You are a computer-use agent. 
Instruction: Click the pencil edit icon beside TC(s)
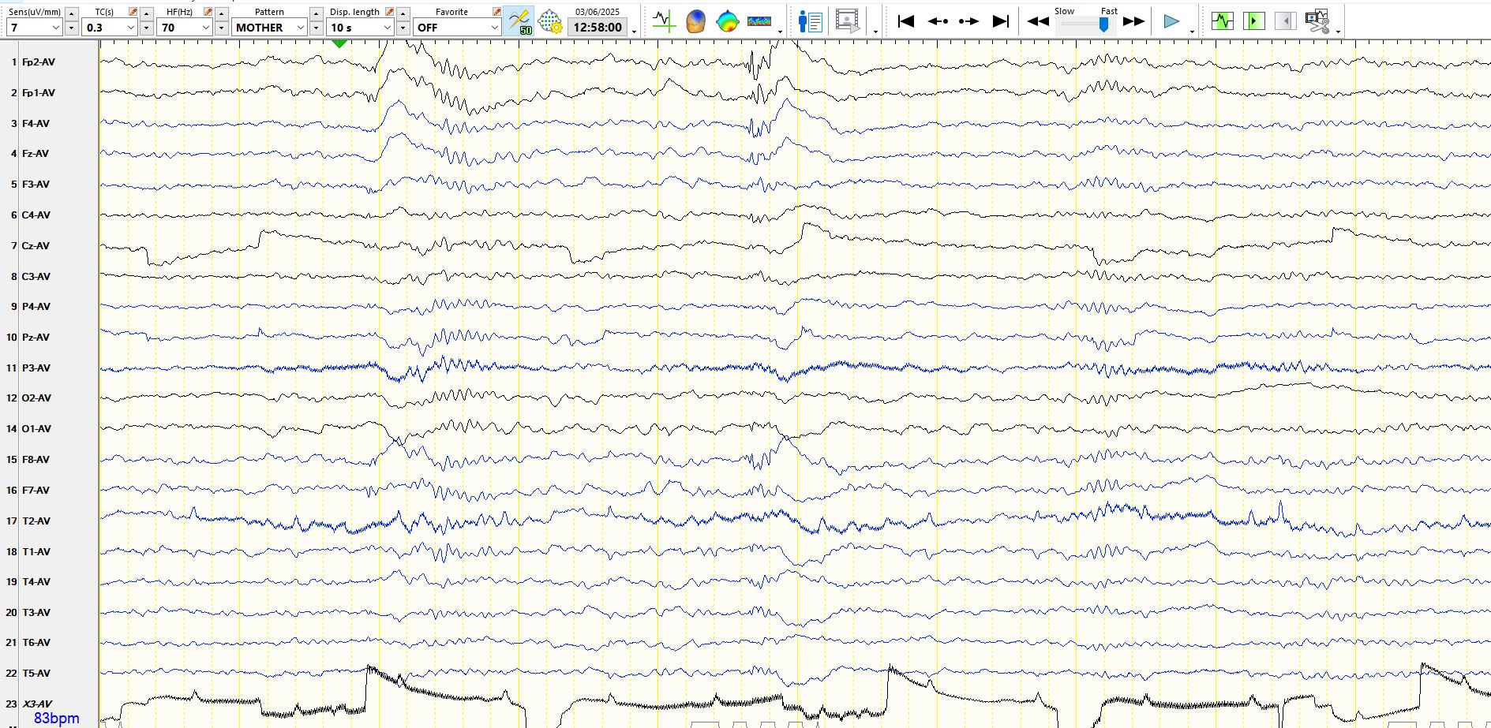(x=133, y=12)
